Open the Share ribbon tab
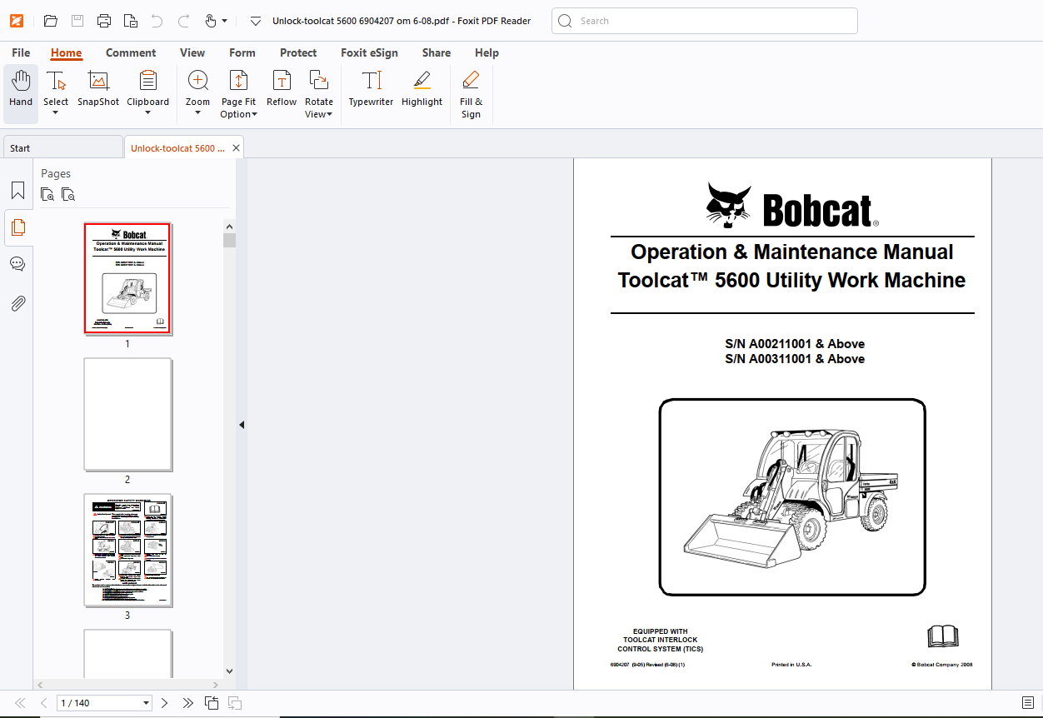Viewport: 1043px width, 718px height. 437,52
